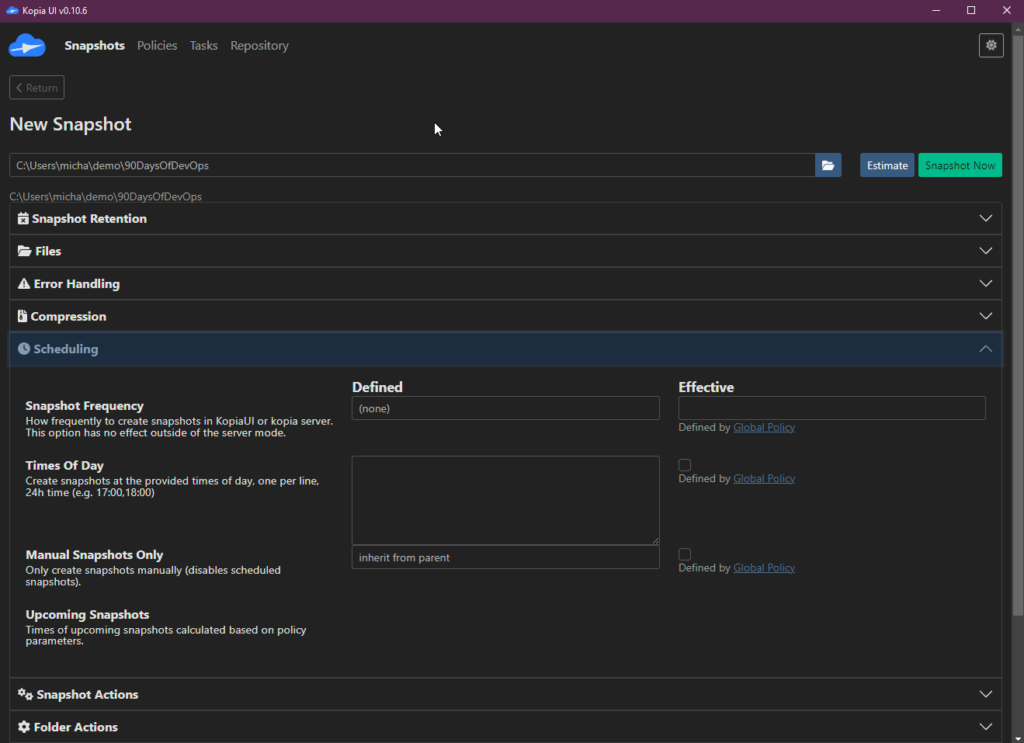Click the Error Handling warning triangle icon
The image size is (1024, 743).
pos(24,284)
